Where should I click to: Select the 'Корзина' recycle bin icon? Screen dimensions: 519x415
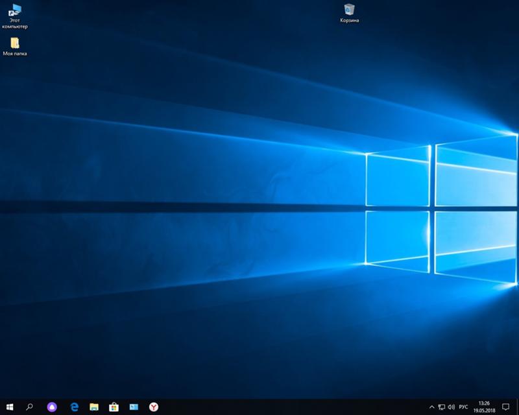pos(349,13)
